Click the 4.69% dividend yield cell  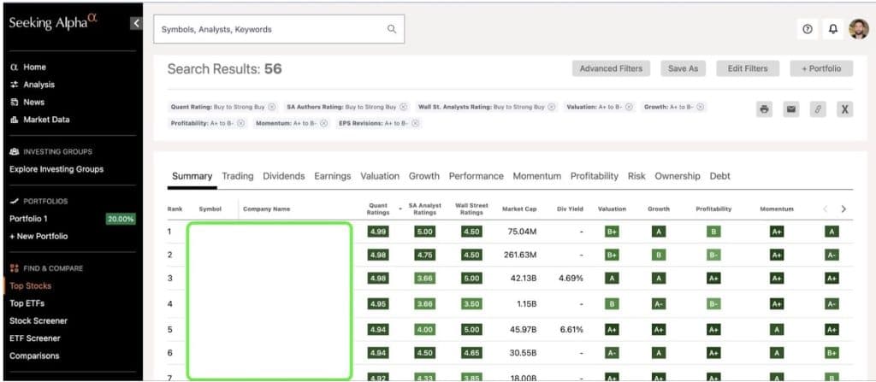571,278
